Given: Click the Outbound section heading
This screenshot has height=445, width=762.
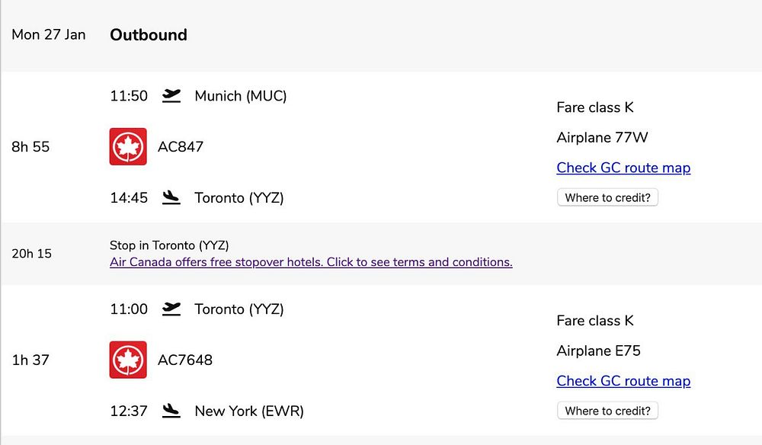Looking at the screenshot, I should coord(149,35).
